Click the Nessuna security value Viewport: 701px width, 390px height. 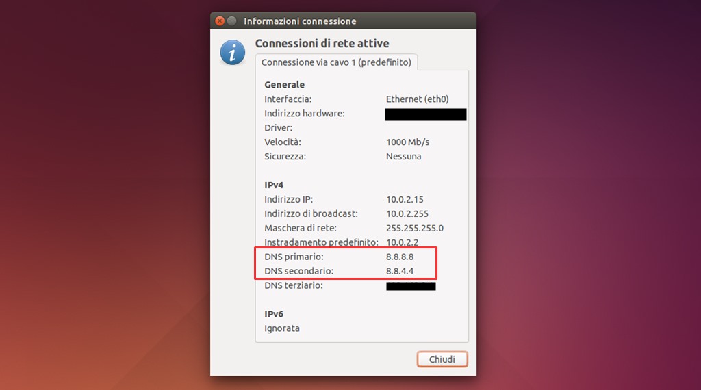coord(404,157)
